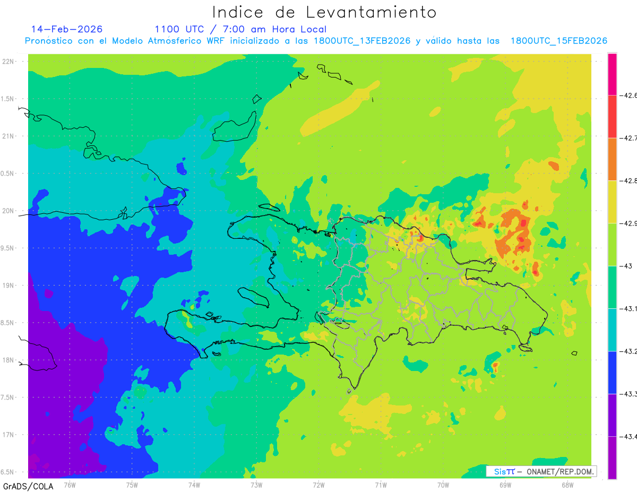This screenshot has height=492, width=637.
Task: Select latitude label "19N"
Action: point(8,286)
